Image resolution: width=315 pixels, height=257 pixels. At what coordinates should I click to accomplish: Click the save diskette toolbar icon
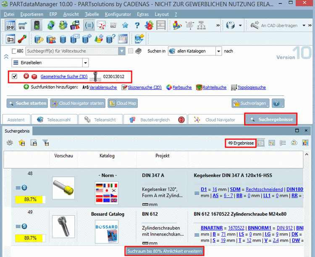pyautogui.click(x=75, y=25)
